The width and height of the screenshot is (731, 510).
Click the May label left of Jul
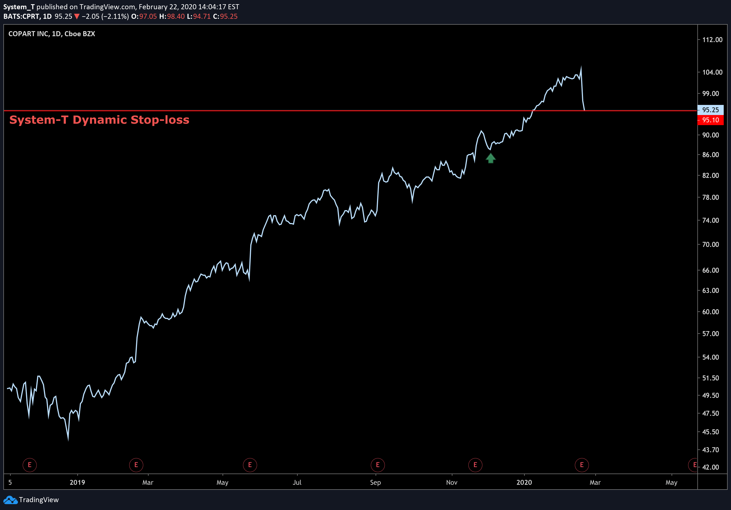pos(222,482)
